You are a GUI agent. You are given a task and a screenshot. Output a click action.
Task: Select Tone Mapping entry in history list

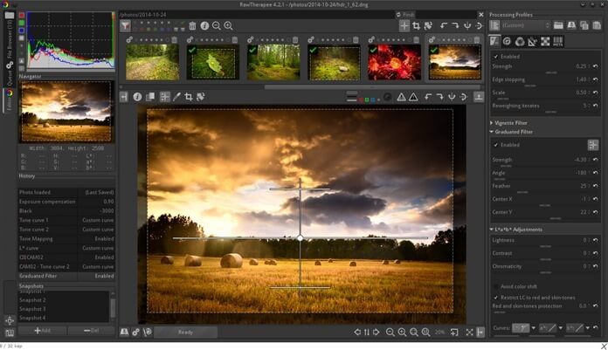pyautogui.click(x=66, y=239)
